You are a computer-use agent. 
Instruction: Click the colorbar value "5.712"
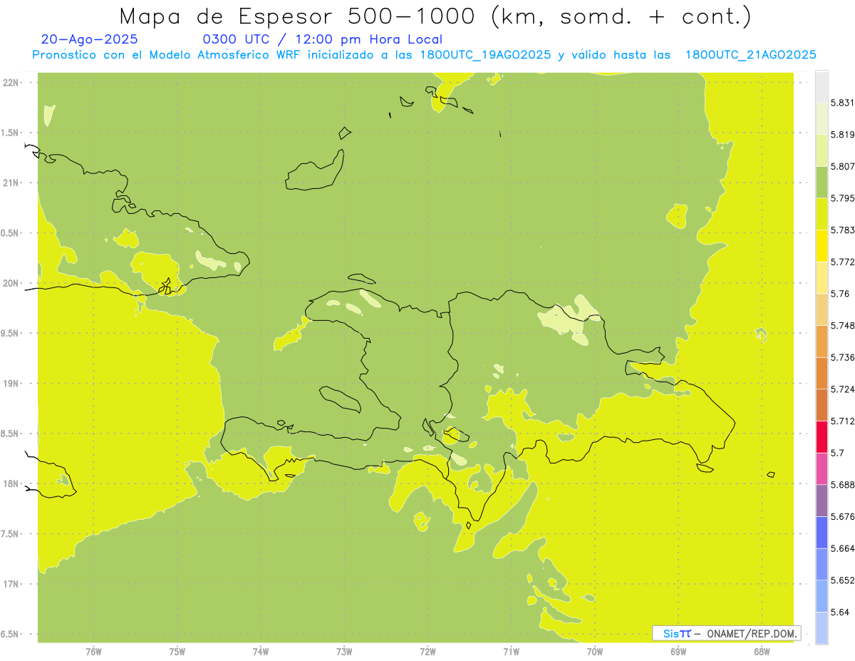842,421
